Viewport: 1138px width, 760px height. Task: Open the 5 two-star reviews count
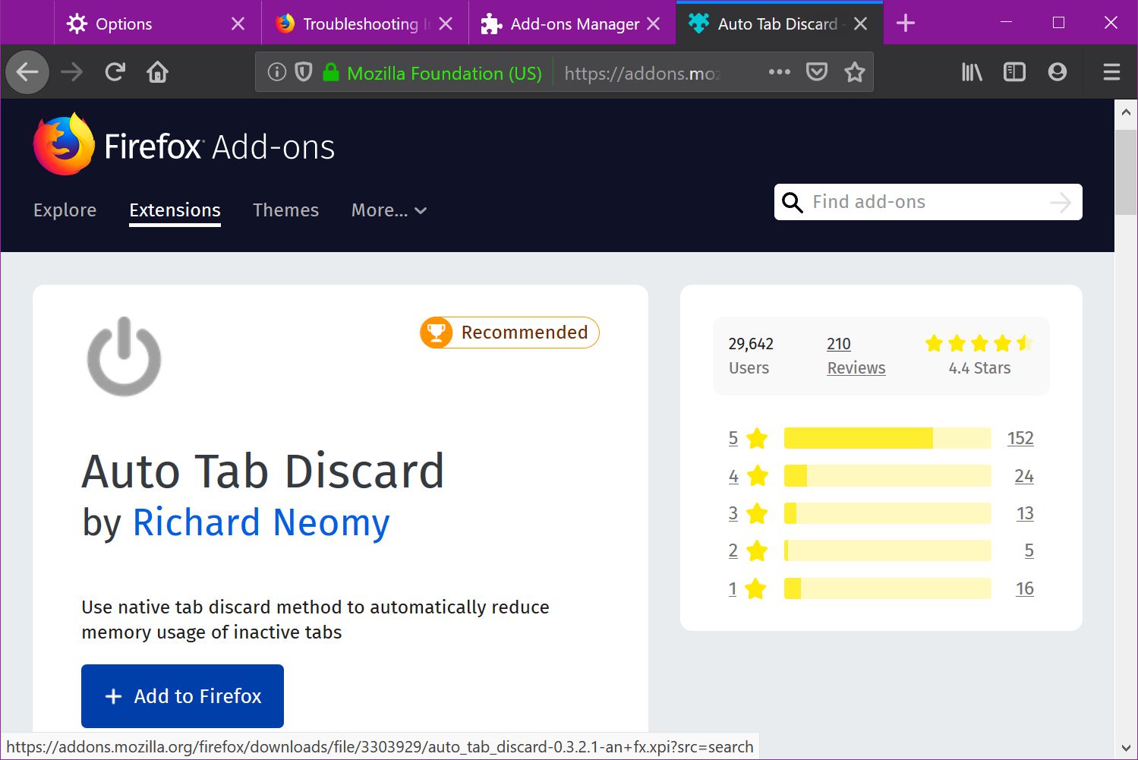point(1029,550)
